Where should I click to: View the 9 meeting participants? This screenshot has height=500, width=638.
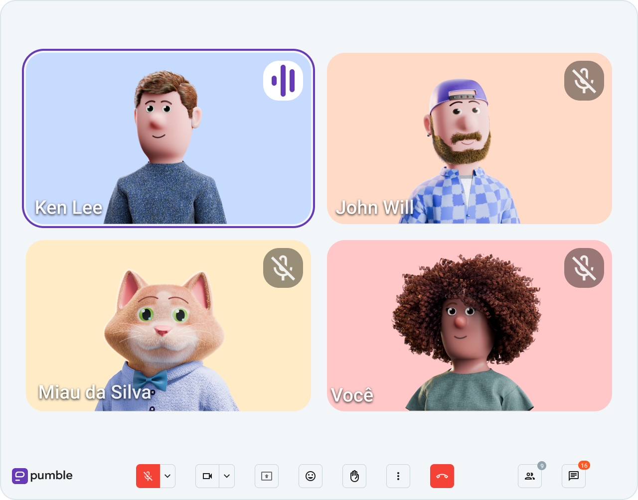tap(529, 476)
